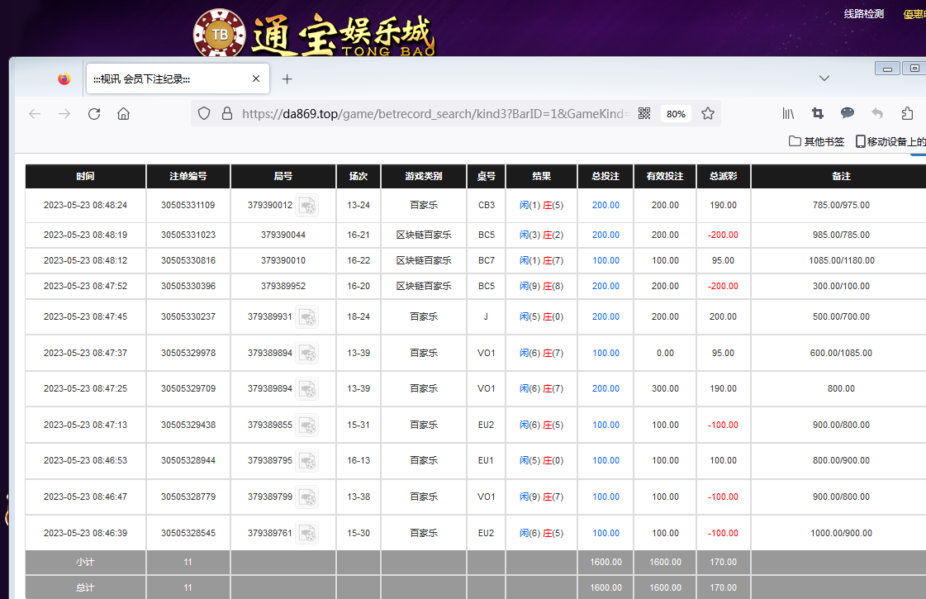Image resolution: width=926 pixels, height=599 pixels.
Task: Minimize the browser window
Action: [x=887, y=69]
